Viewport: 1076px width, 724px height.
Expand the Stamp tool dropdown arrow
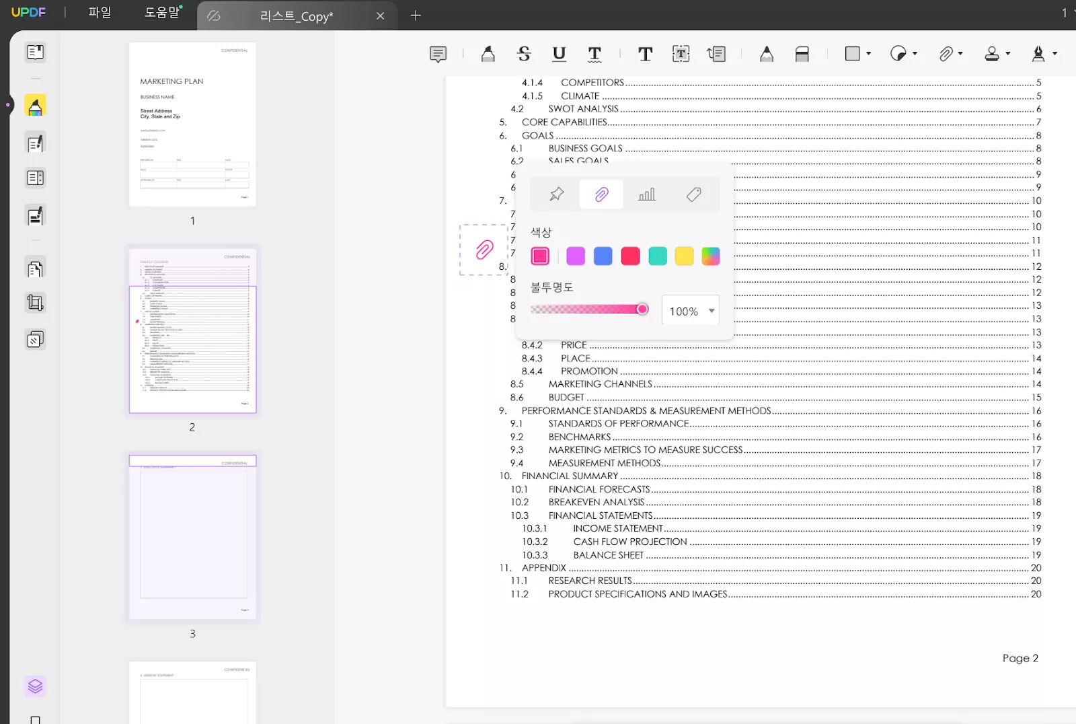[x=1007, y=54]
